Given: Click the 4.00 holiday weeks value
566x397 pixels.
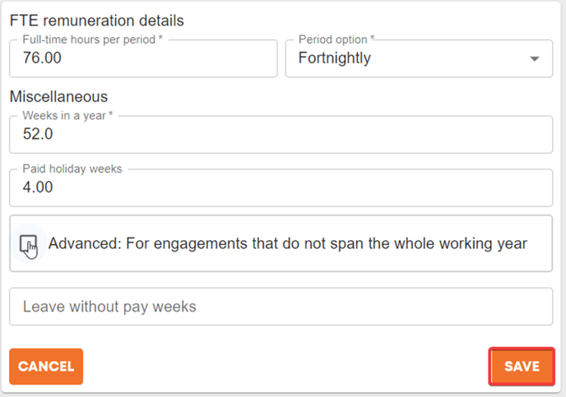Looking at the screenshot, I should [x=38, y=187].
